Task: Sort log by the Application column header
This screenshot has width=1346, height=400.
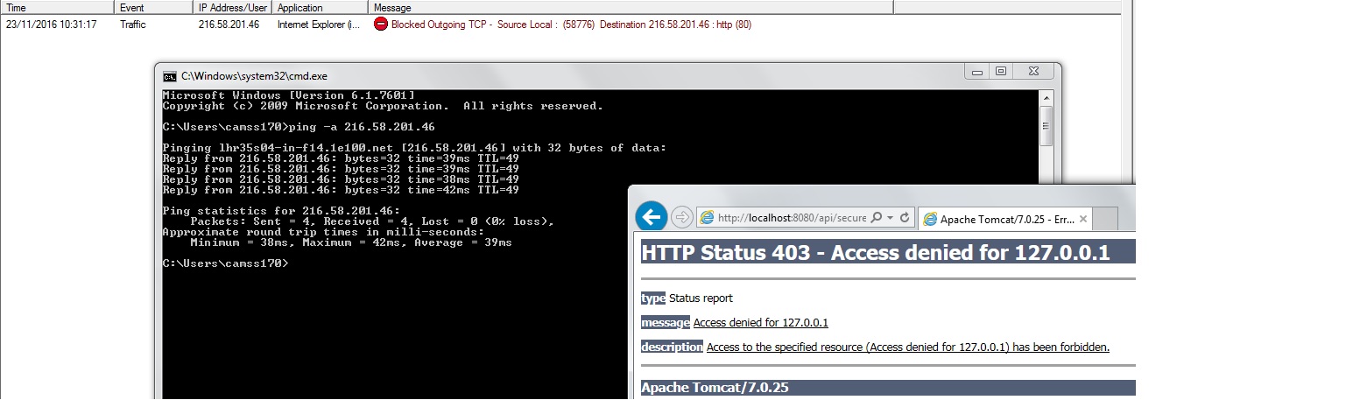Action: 321,7
